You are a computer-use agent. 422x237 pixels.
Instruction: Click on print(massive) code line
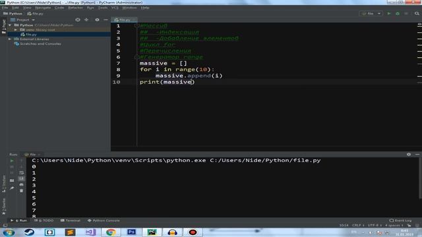(x=167, y=82)
